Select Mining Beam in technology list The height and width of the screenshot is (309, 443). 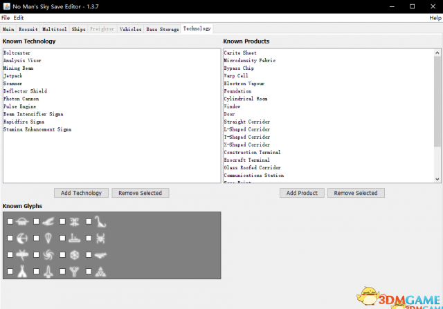coord(112,68)
